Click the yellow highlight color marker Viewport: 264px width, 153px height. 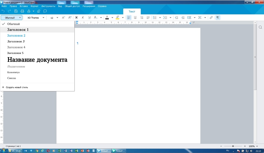(117, 17)
